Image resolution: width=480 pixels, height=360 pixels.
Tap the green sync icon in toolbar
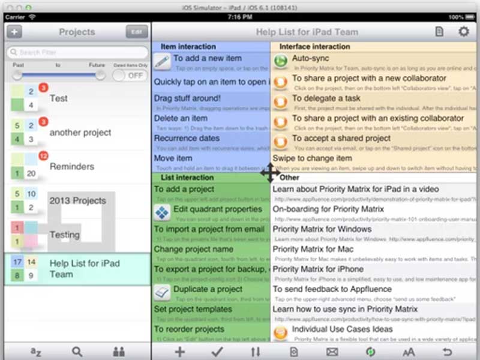(370, 352)
